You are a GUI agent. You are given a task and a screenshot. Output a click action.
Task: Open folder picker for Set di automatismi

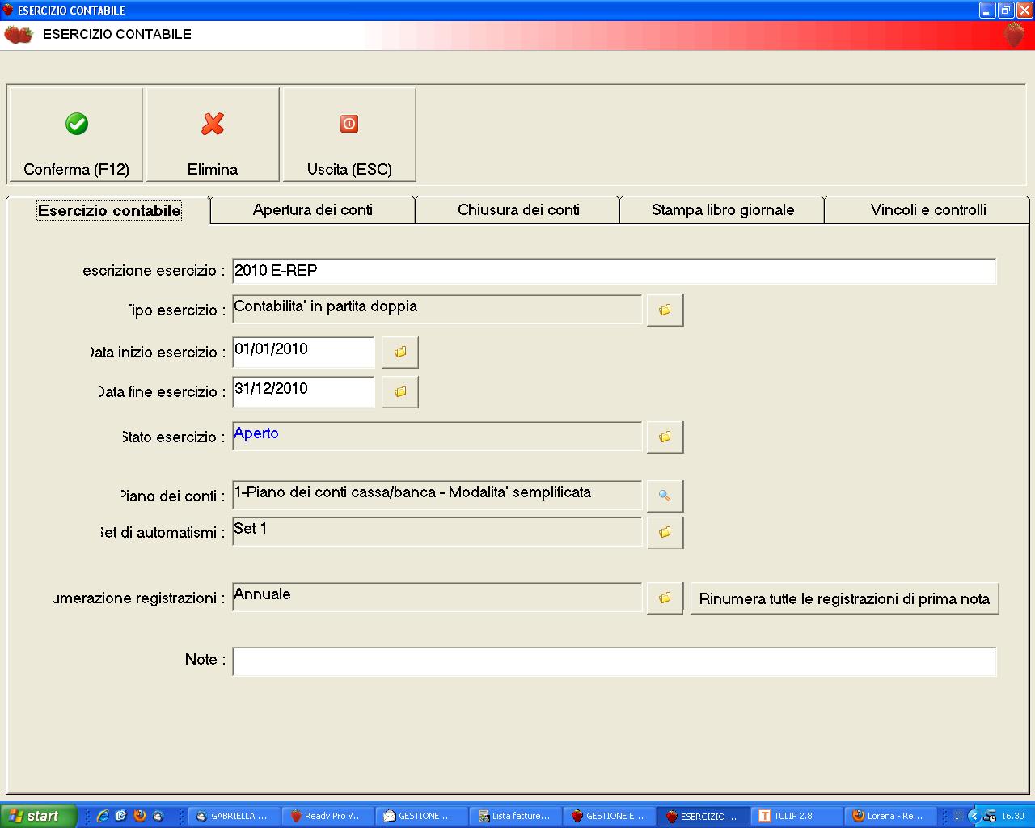click(x=665, y=532)
